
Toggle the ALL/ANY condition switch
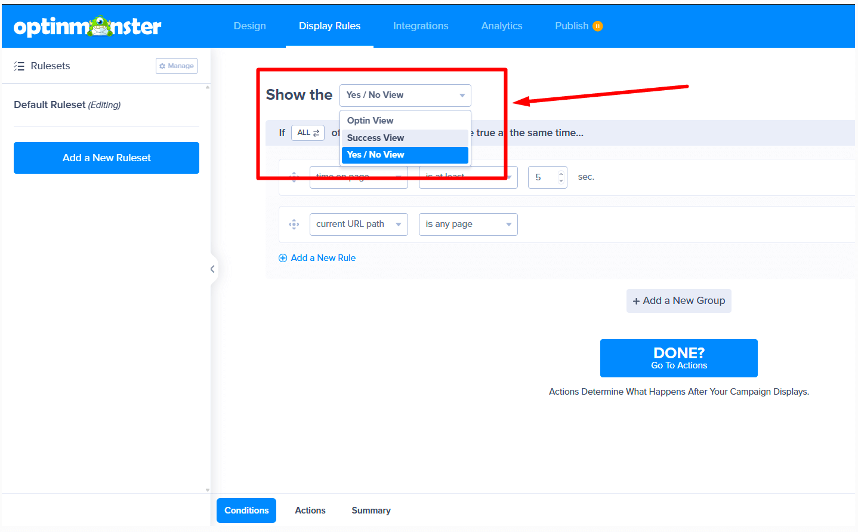pyautogui.click(x=308, y=133)
